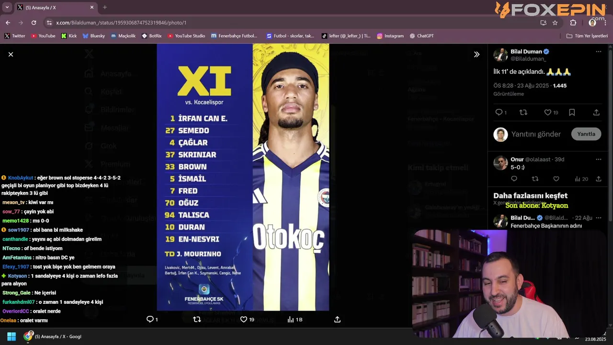Click Bilal Duman's avatar in the post header
The height and width of the screenshot is (345, 613).
[500, 55]
